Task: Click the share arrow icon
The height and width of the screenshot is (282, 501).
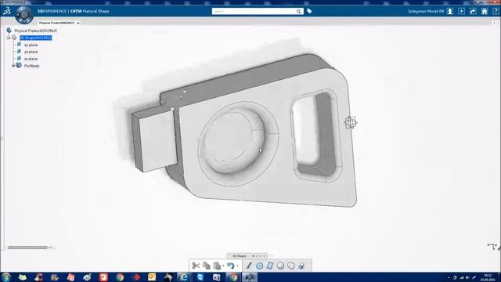Action: coord(473,11)
